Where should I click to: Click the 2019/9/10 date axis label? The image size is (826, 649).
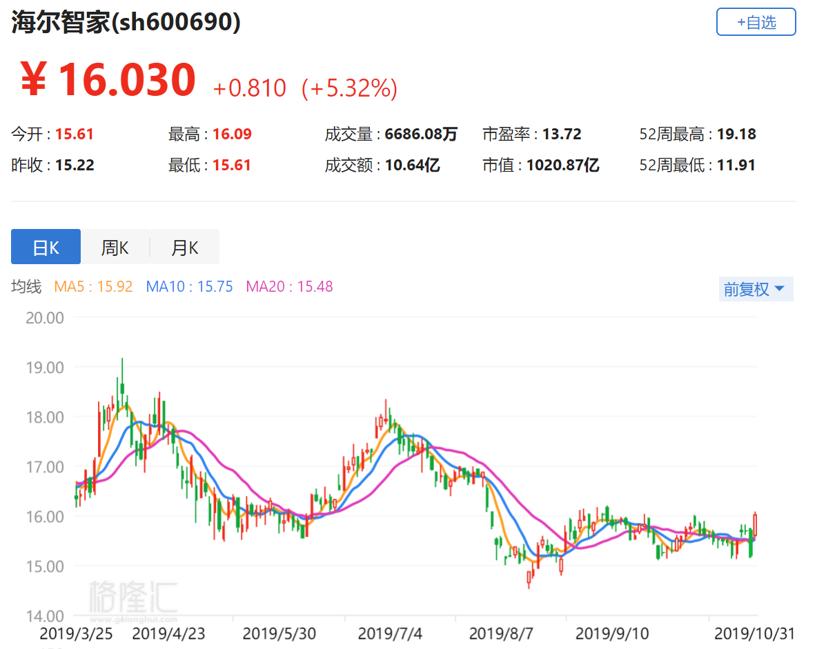(x=612, y=633)
